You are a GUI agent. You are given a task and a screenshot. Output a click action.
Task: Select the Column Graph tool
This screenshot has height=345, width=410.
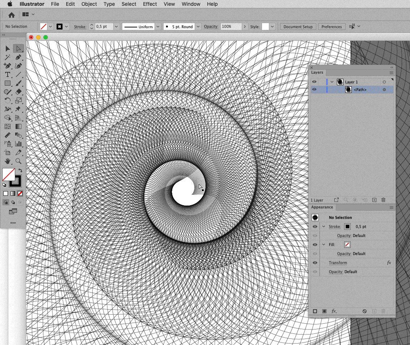[18, 144]
